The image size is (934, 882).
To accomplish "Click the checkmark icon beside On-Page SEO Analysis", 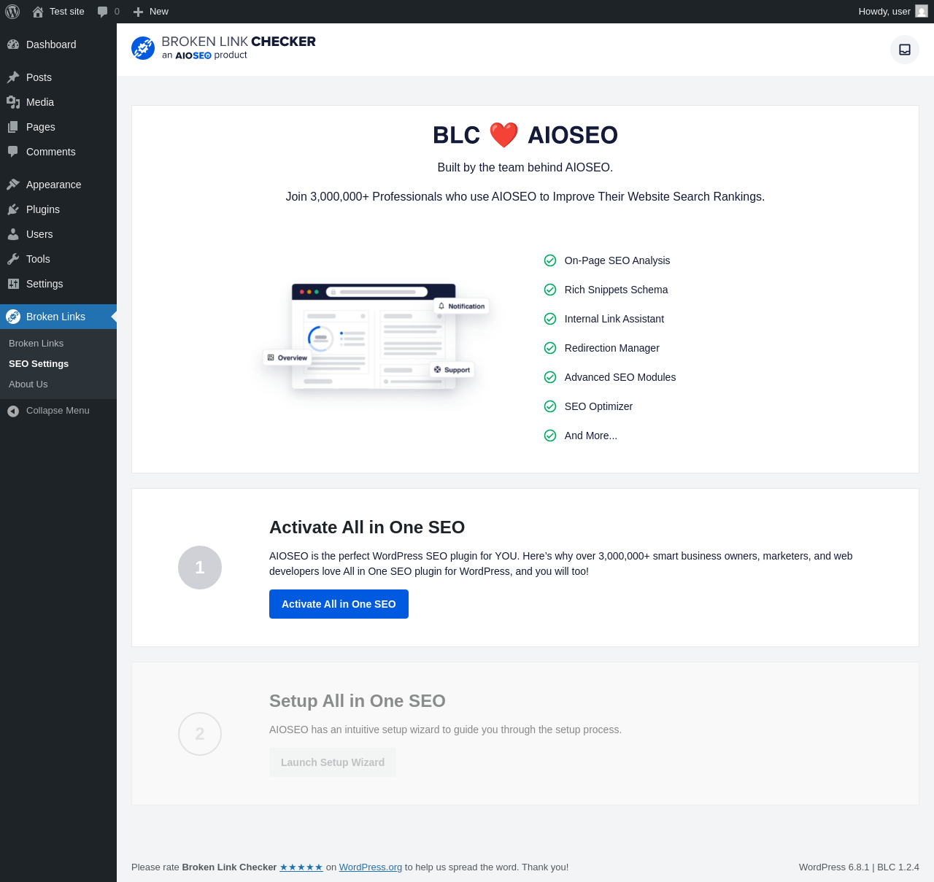I will tap(550, 260).
